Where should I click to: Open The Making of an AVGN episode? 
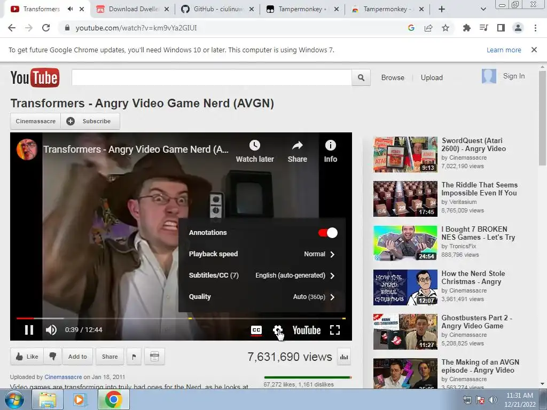click(x=480, y=366)
